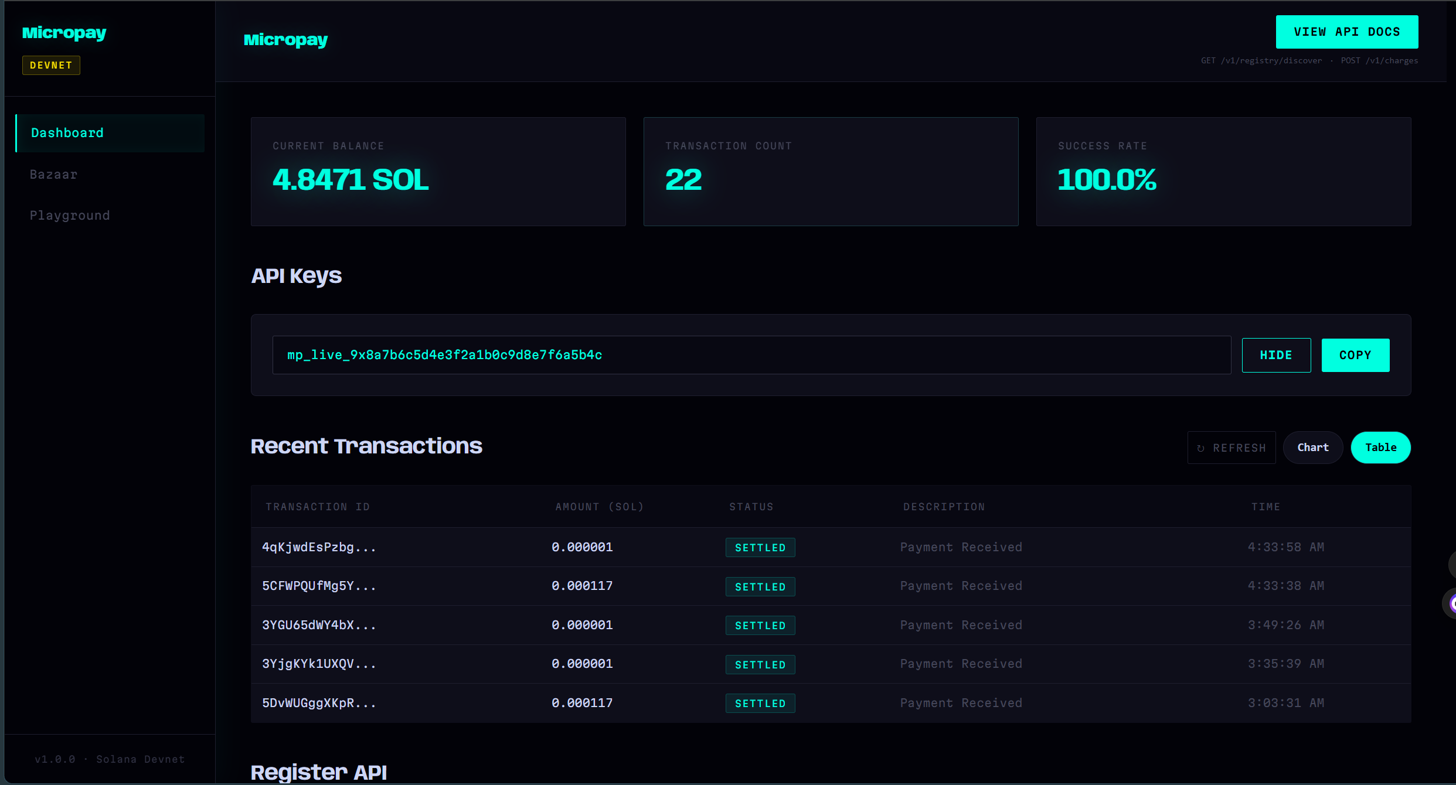Click the Micropay sidebar logo
The image size is (1456, 785).
pos(64,33)
